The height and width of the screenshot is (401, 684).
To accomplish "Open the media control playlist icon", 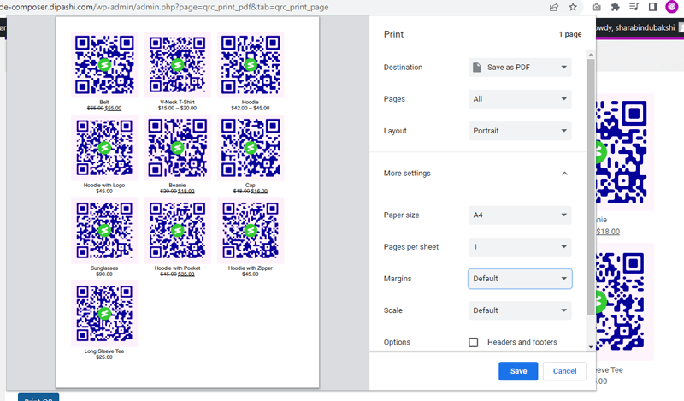I will pos(634,7).
